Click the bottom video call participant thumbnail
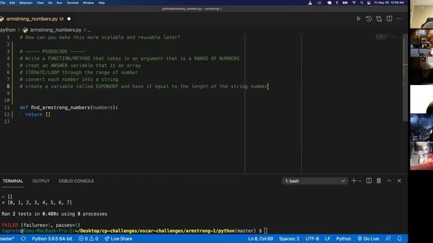433x243 pixels. tap(421, 156)
